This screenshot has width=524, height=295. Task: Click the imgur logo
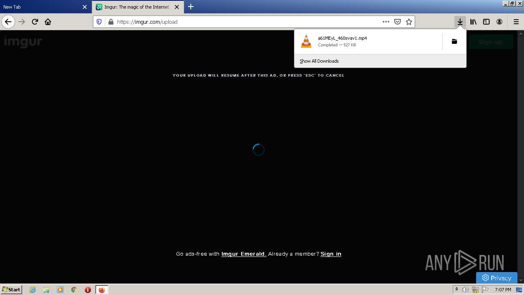coord(23,41)
